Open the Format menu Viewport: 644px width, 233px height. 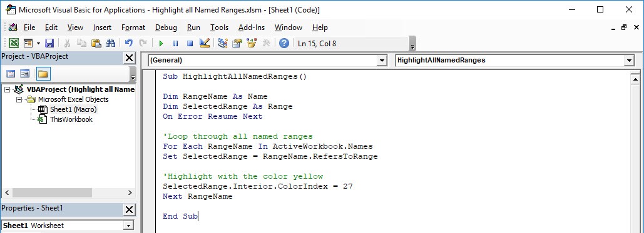pos(133,27)
